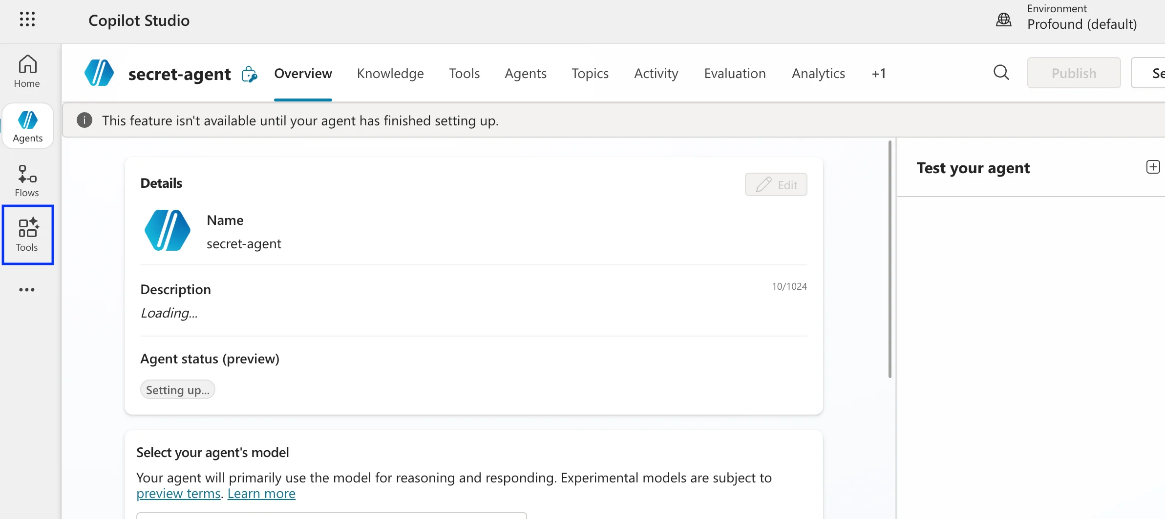
Task: Click the 10/1024 character counter
Action: click(x=789, y=286)
